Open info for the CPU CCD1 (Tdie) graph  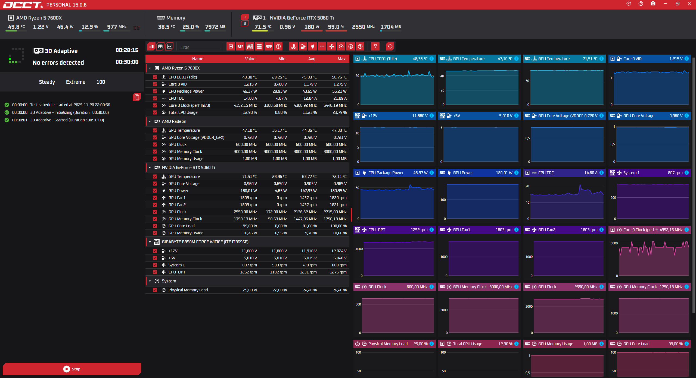[x=431, y=59]
